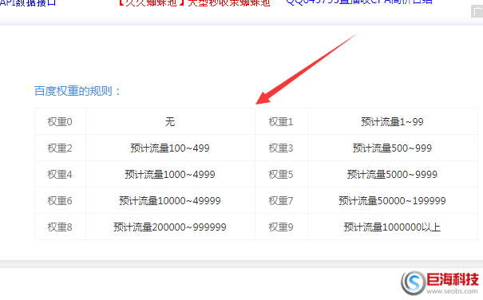
Task: Select the 权重5 table cell
Action: [x=281, y=174]
